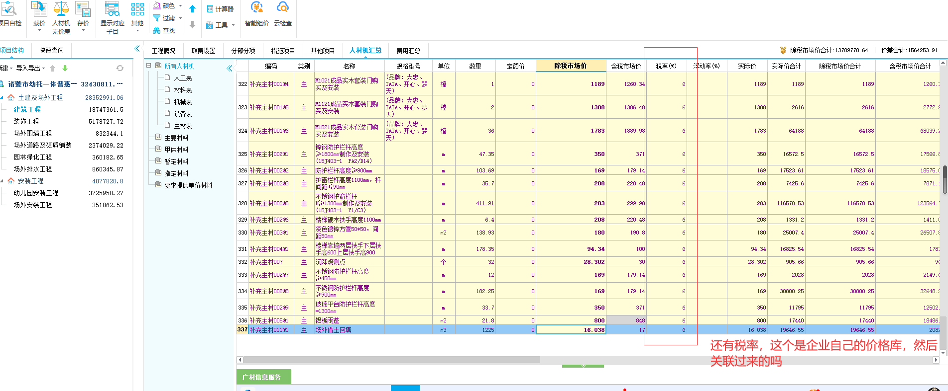
Task: Refresh the project structure tree
Action: point(120,68)
